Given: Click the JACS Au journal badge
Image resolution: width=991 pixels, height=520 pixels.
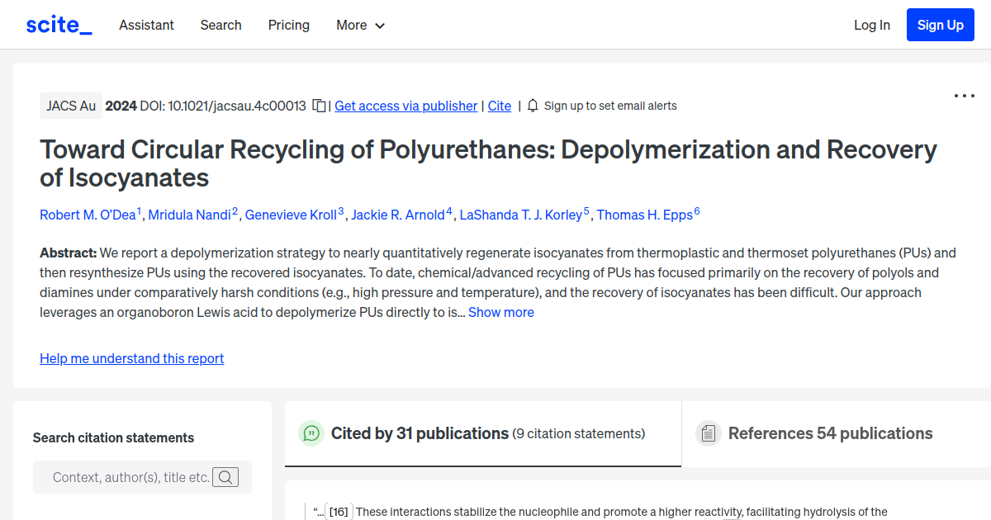Looking at the screenshot, I should click(x=71, y=105).
